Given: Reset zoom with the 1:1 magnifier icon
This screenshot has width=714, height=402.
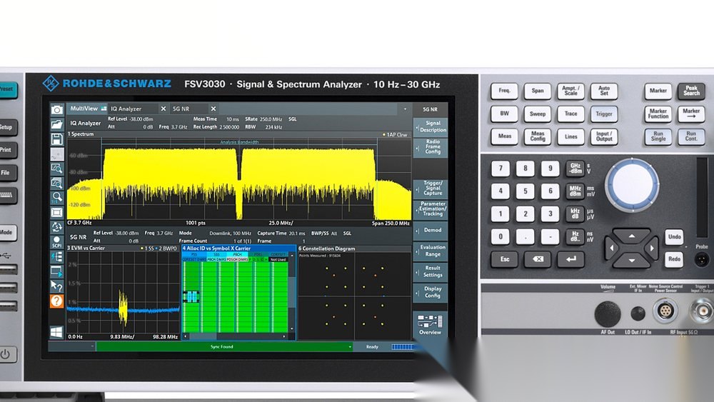Looking at the screenshot, I should (x=57, y=198).
